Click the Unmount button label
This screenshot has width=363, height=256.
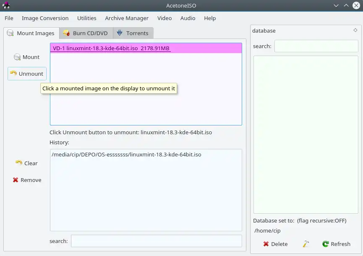click(31, 74)
